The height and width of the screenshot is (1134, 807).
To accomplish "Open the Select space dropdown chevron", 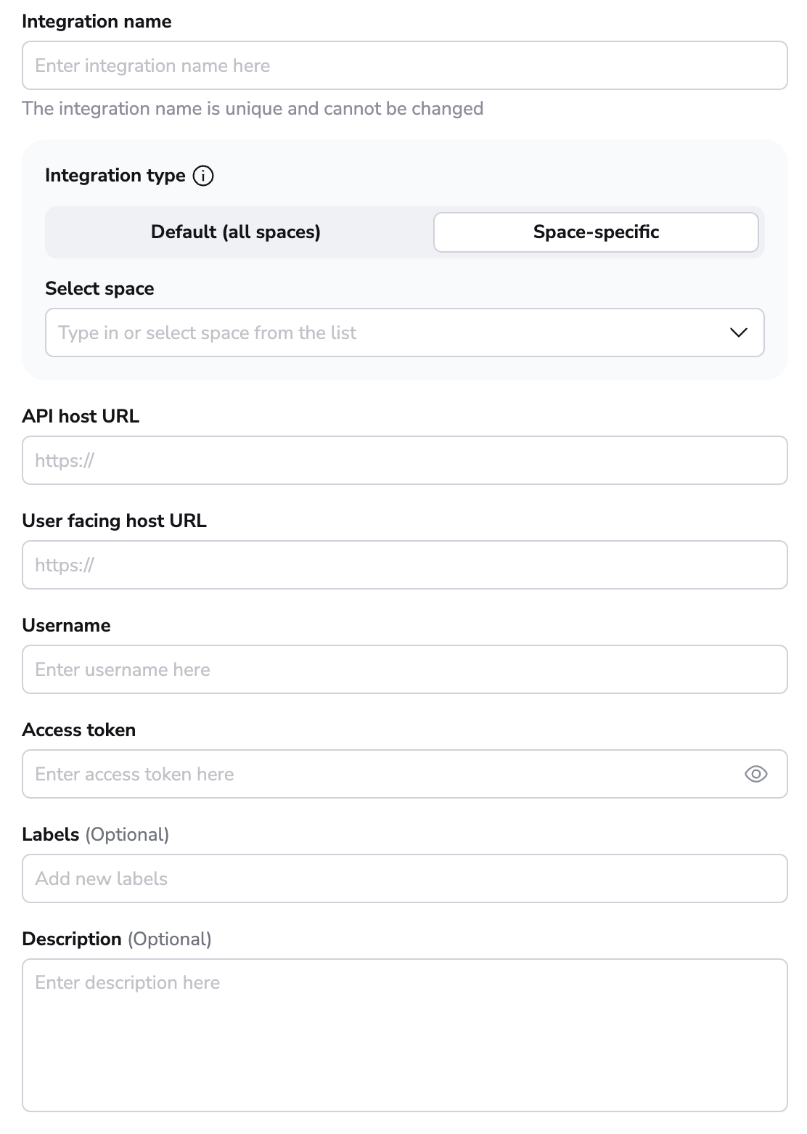I will [x=738, y=333].
